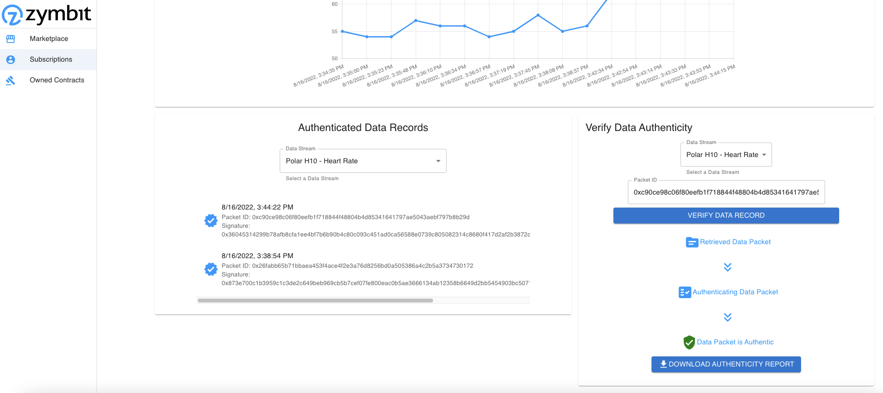Open Data Stream dropdown in Authenticated Data Records
The width and height of the screenshot is (883, 393).
tap(363, 161)
